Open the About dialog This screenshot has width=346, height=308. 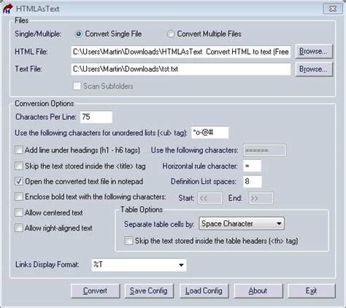point(258,290)
